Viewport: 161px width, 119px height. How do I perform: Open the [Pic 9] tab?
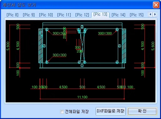[x=29, y=15]
